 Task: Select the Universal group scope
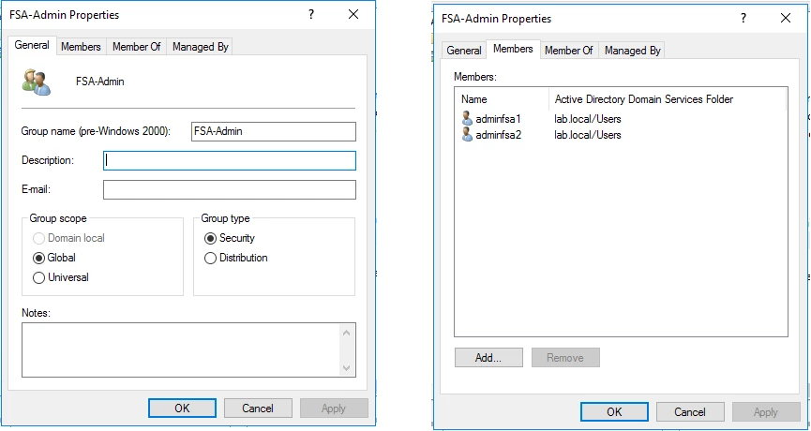[x=61, y=277]
